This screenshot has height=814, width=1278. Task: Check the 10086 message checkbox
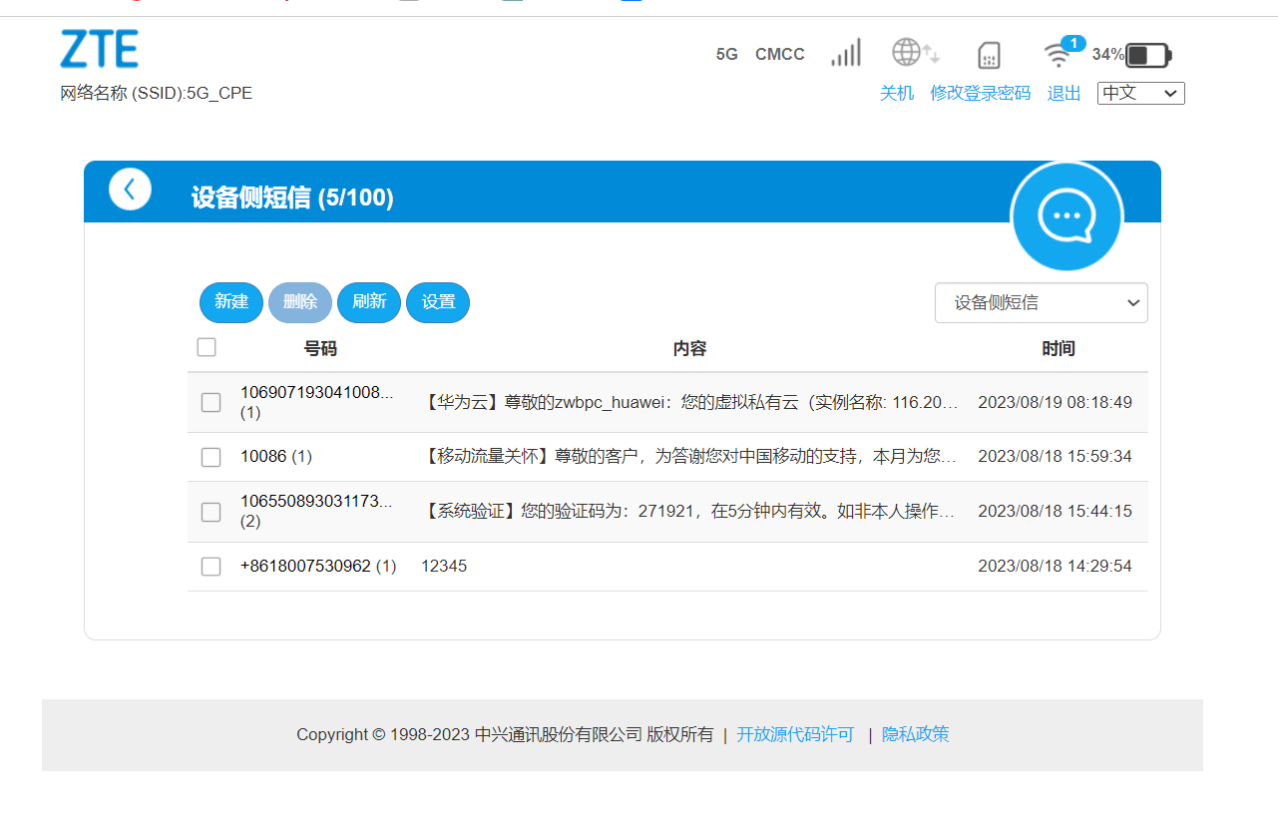(x=212, y=457)
